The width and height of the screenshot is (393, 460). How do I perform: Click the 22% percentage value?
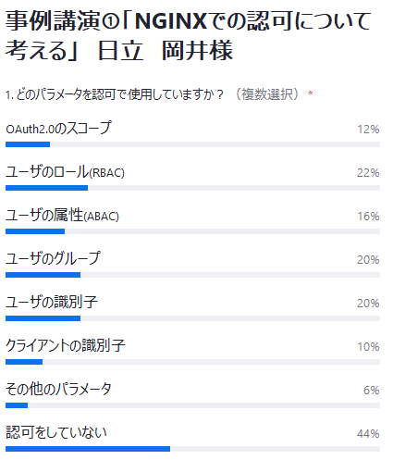368,173
